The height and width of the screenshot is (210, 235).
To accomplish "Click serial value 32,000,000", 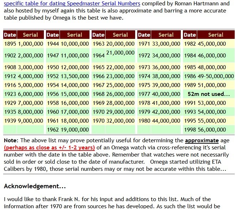I will (x=120, y=121).
